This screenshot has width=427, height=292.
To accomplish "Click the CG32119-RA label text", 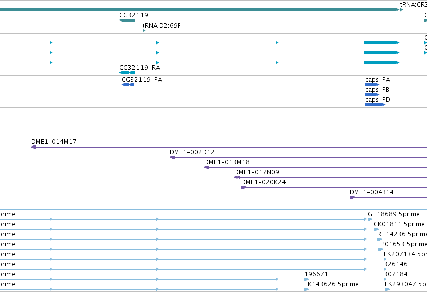I will 139,68.
